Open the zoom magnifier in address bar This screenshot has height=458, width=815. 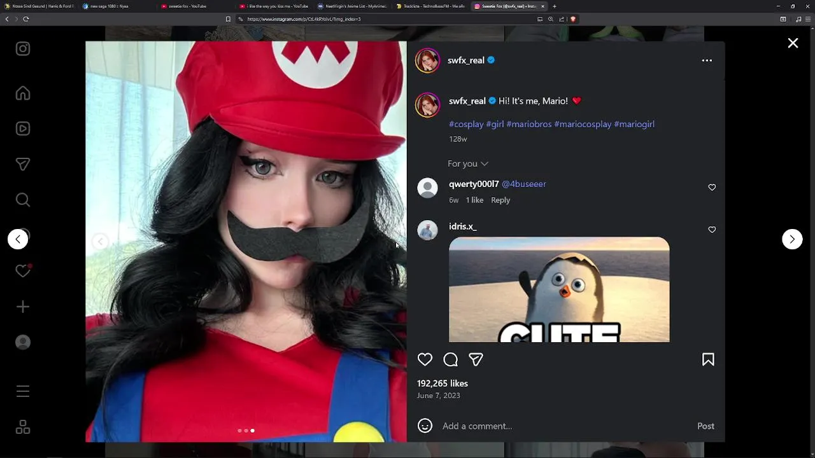pos(551,19)
